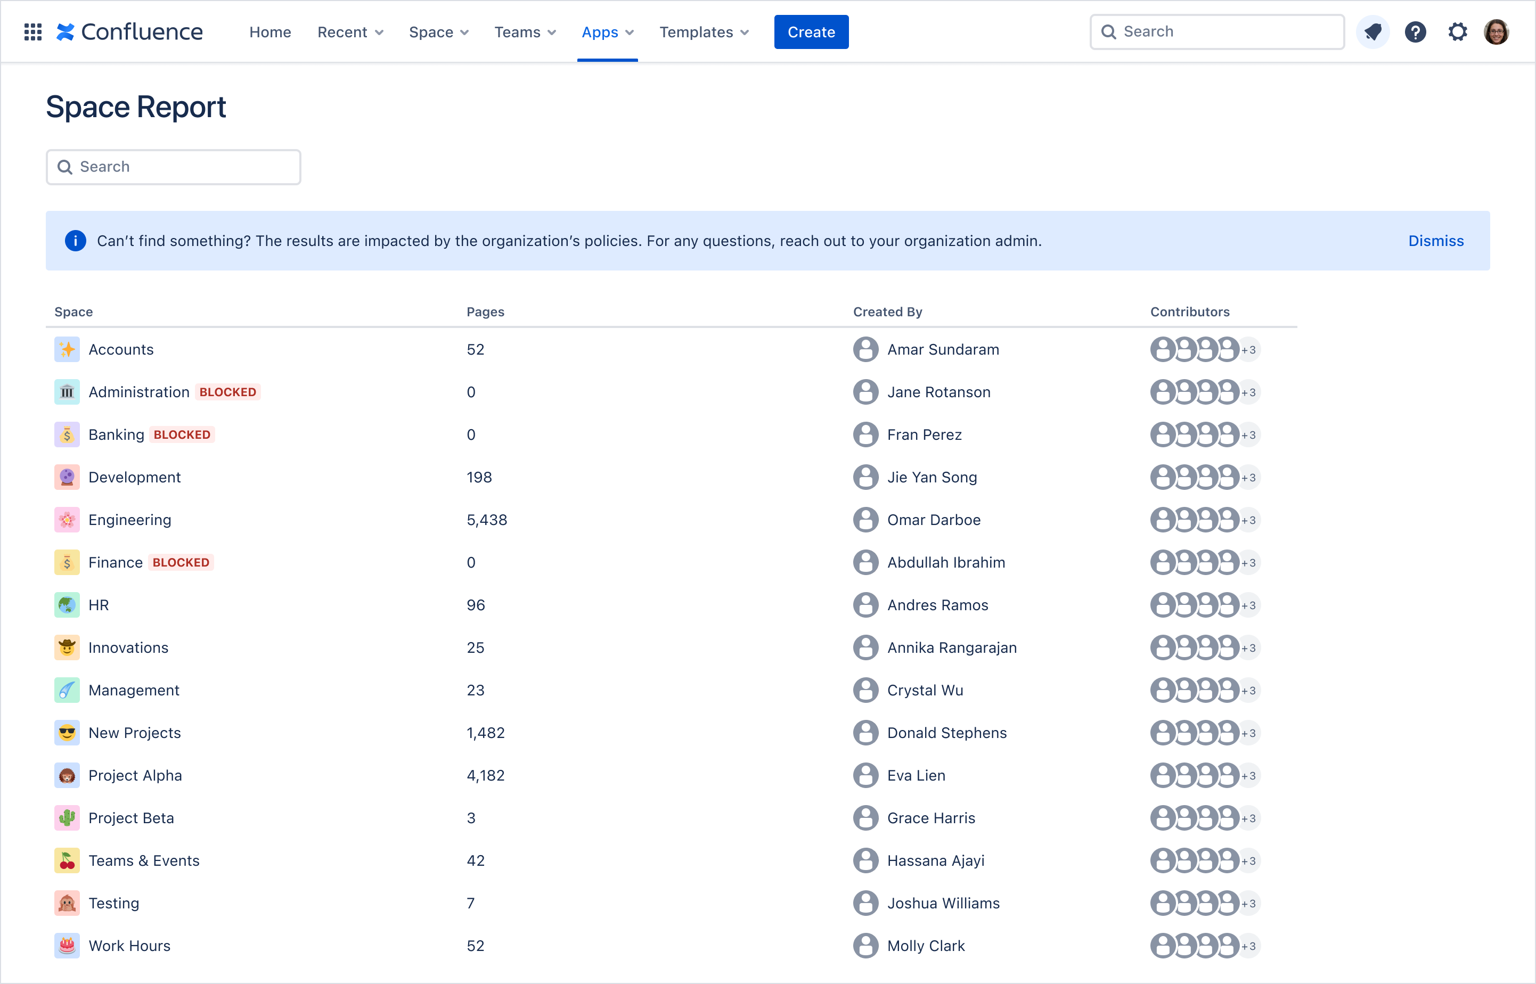
Task: Open the Apps menu tab
Action: click(607, 32)
